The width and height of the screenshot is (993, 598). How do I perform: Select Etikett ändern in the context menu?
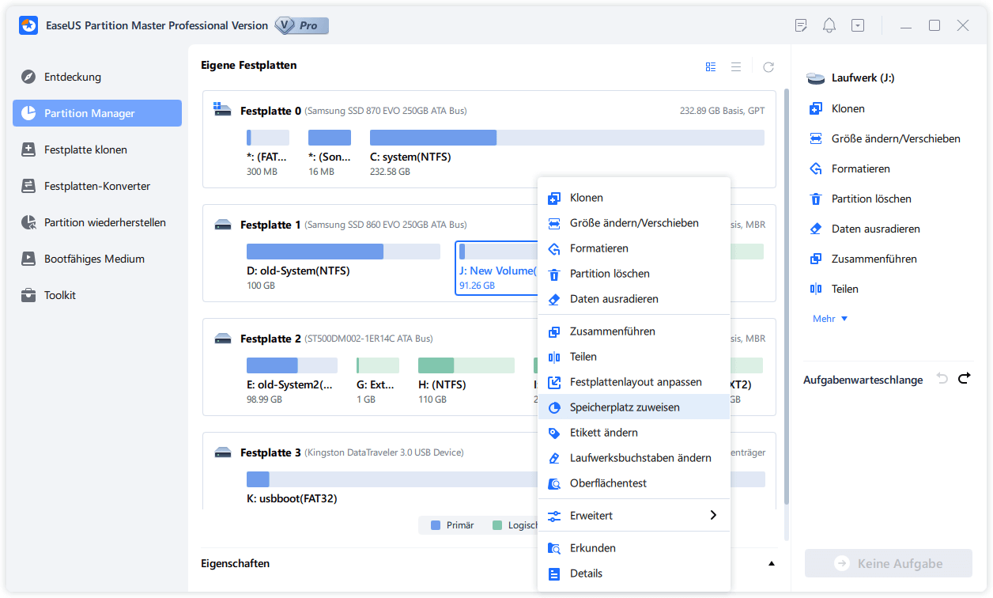click(x=634, y=433)
